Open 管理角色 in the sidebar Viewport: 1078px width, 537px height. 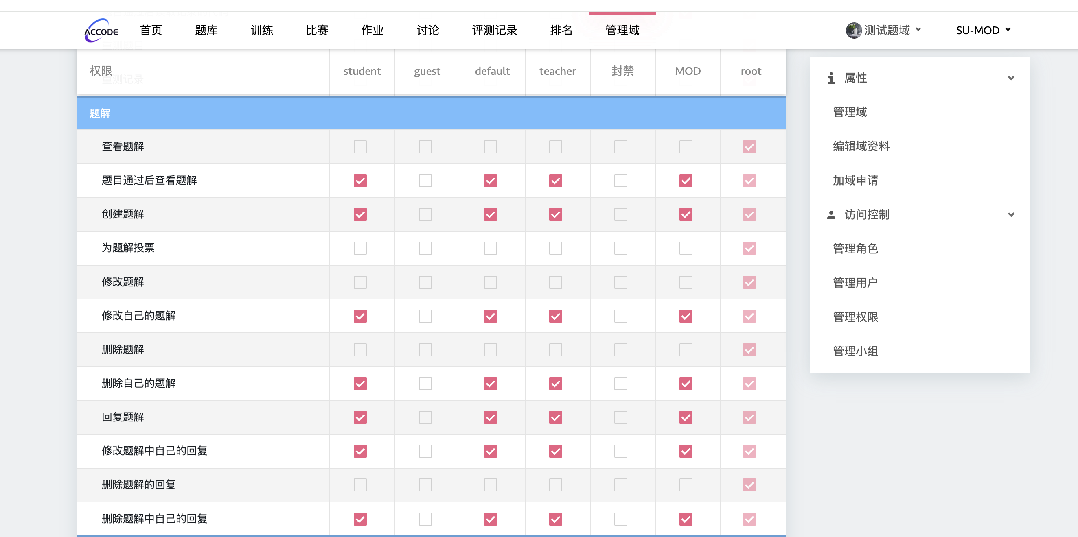click(855, 249)
